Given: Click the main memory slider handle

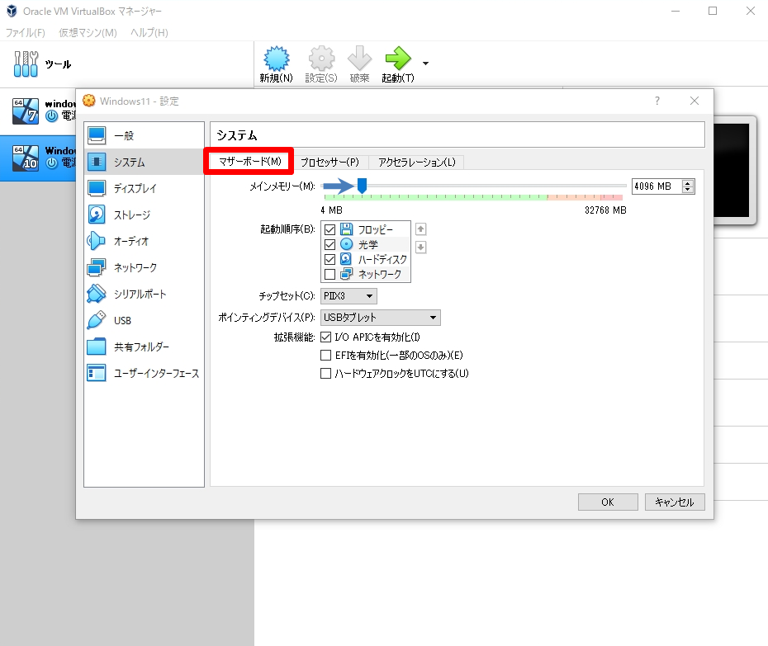Looking at the screenshot, I should point(362,186).
